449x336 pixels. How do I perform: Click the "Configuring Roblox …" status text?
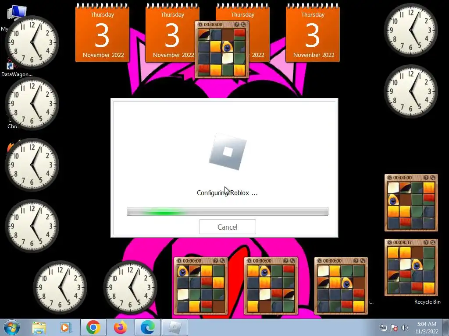click(x=227, y=193)
